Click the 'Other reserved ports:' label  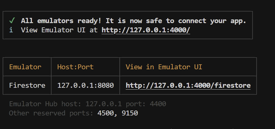(x=51, y=113)
